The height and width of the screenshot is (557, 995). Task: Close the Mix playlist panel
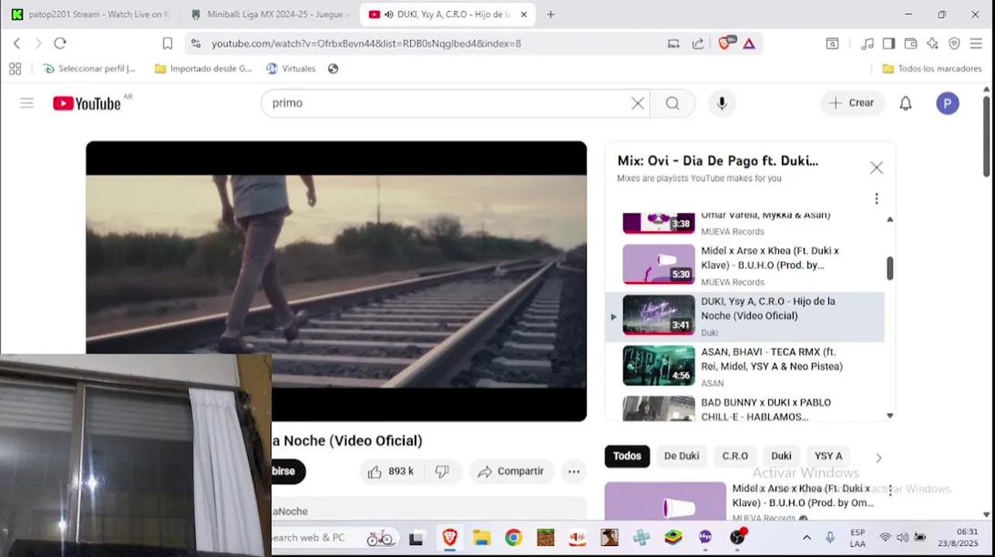click(x=876, y=168)
